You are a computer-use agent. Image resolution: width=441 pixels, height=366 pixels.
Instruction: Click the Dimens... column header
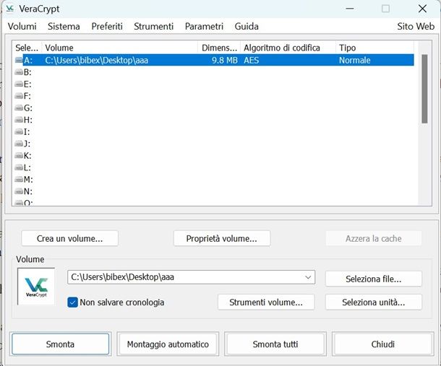(x=219, y=48)
